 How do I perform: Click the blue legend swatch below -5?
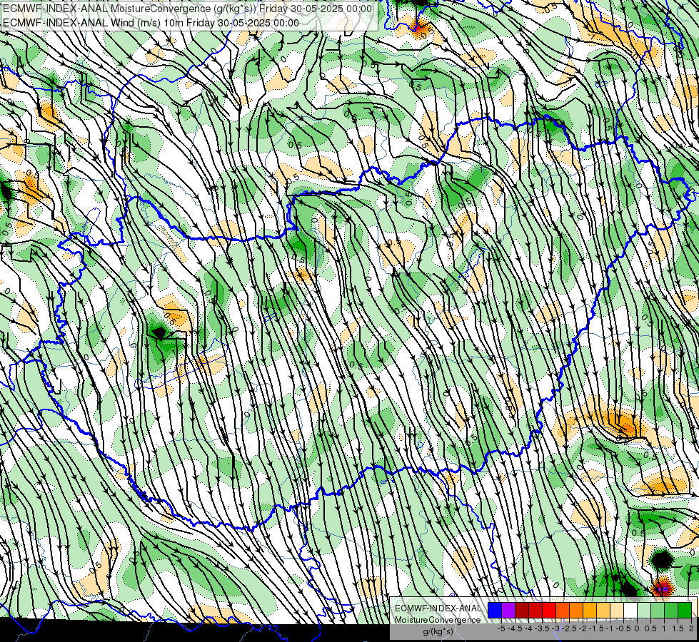coord(495,610)
